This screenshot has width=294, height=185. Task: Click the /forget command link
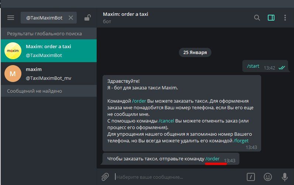point(241,141)
